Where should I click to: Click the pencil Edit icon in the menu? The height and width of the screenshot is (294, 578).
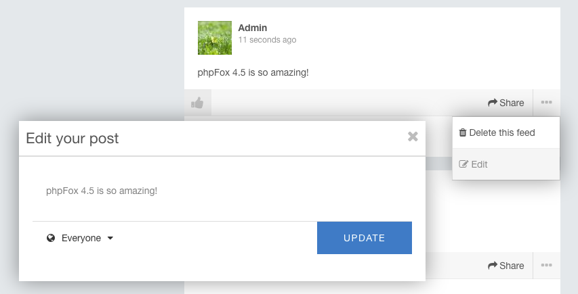point(463,164)
